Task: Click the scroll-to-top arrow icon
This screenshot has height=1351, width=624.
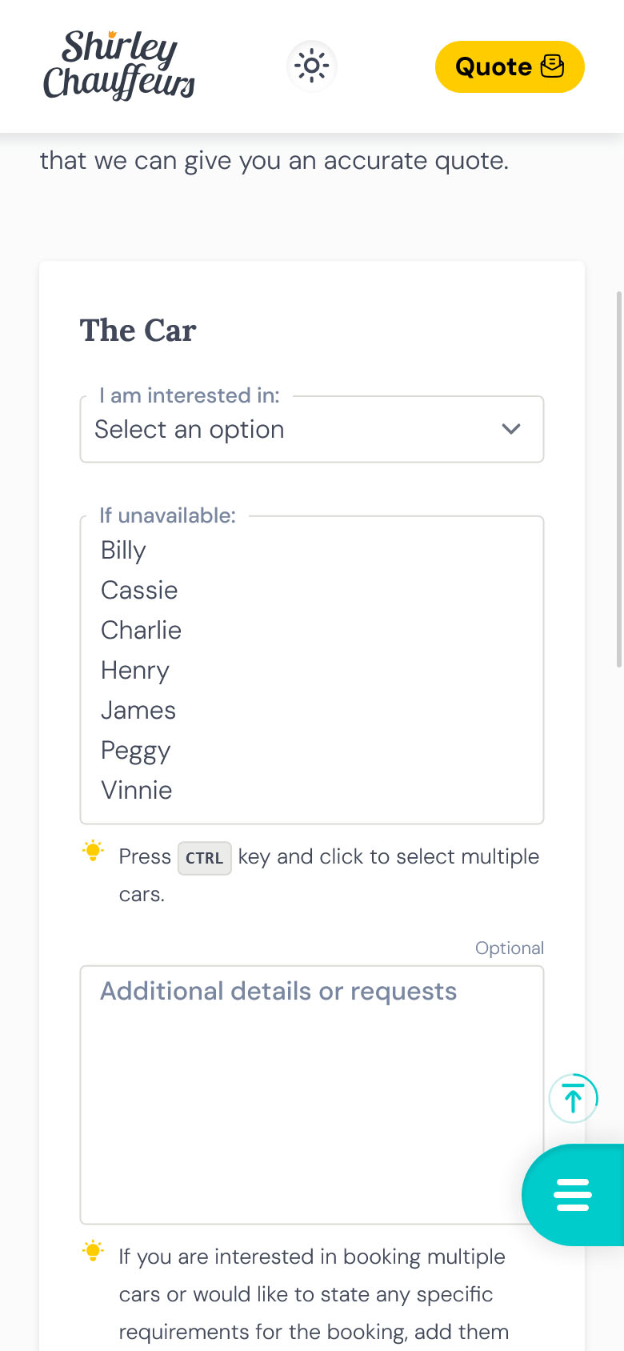Action: click(x=573, y=1098)
